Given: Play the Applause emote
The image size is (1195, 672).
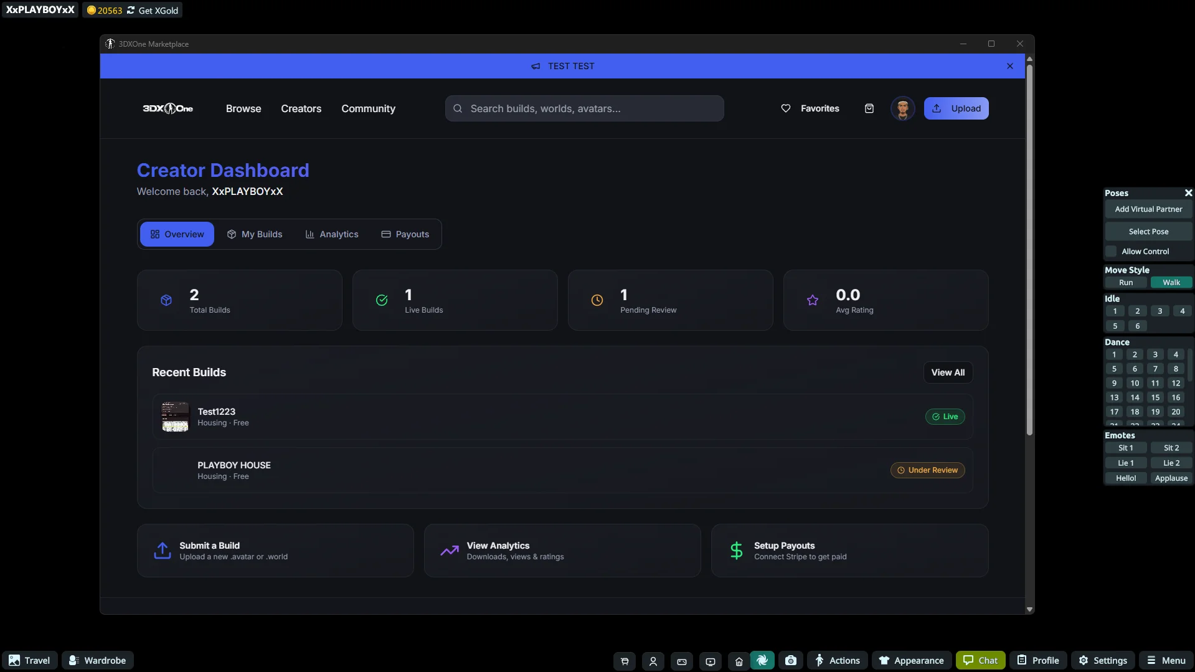Looking at the screenshot, I should click(1171, 478).
